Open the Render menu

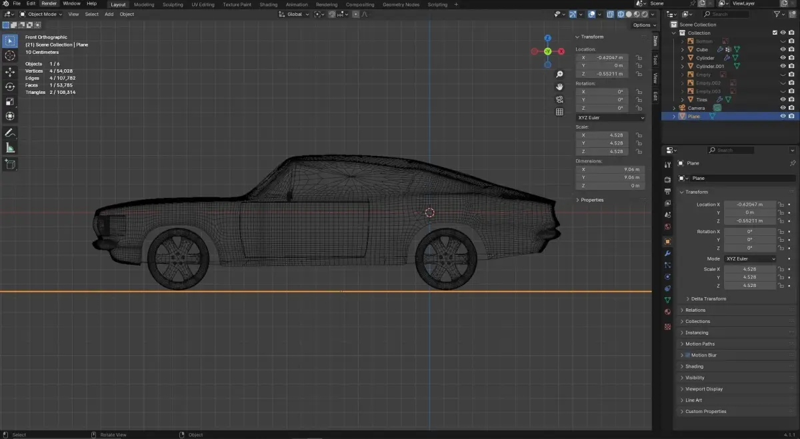pos(49,4)
